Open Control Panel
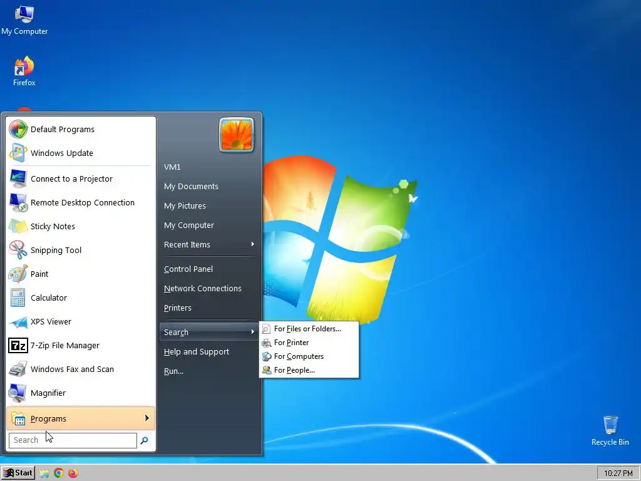Image resolution: width=641 pixels, height=481 pixels. tap(188, 269)
